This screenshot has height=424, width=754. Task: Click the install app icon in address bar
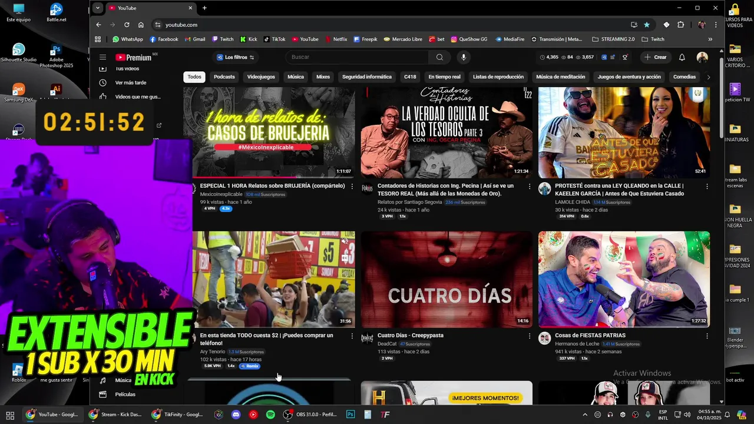[634, 25]
